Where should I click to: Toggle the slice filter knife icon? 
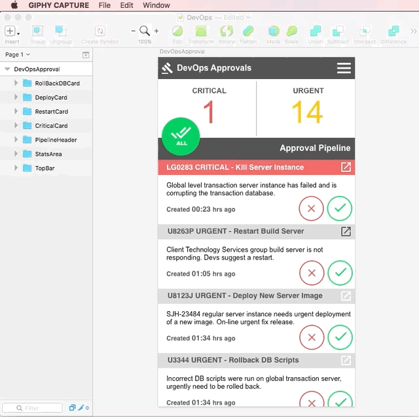tap(81, 408)
